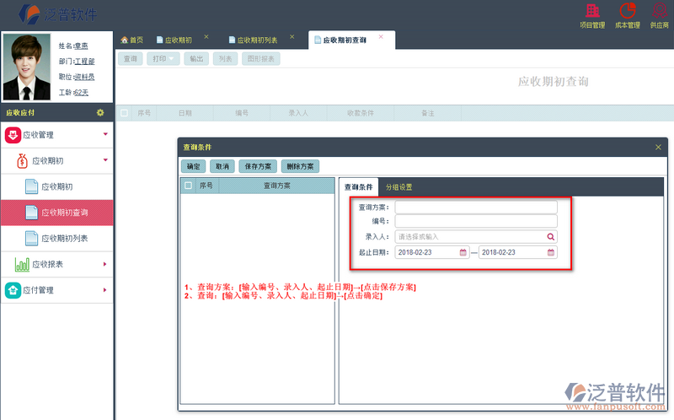Open the 应收应付 settings gear

[x=100, y=113]
